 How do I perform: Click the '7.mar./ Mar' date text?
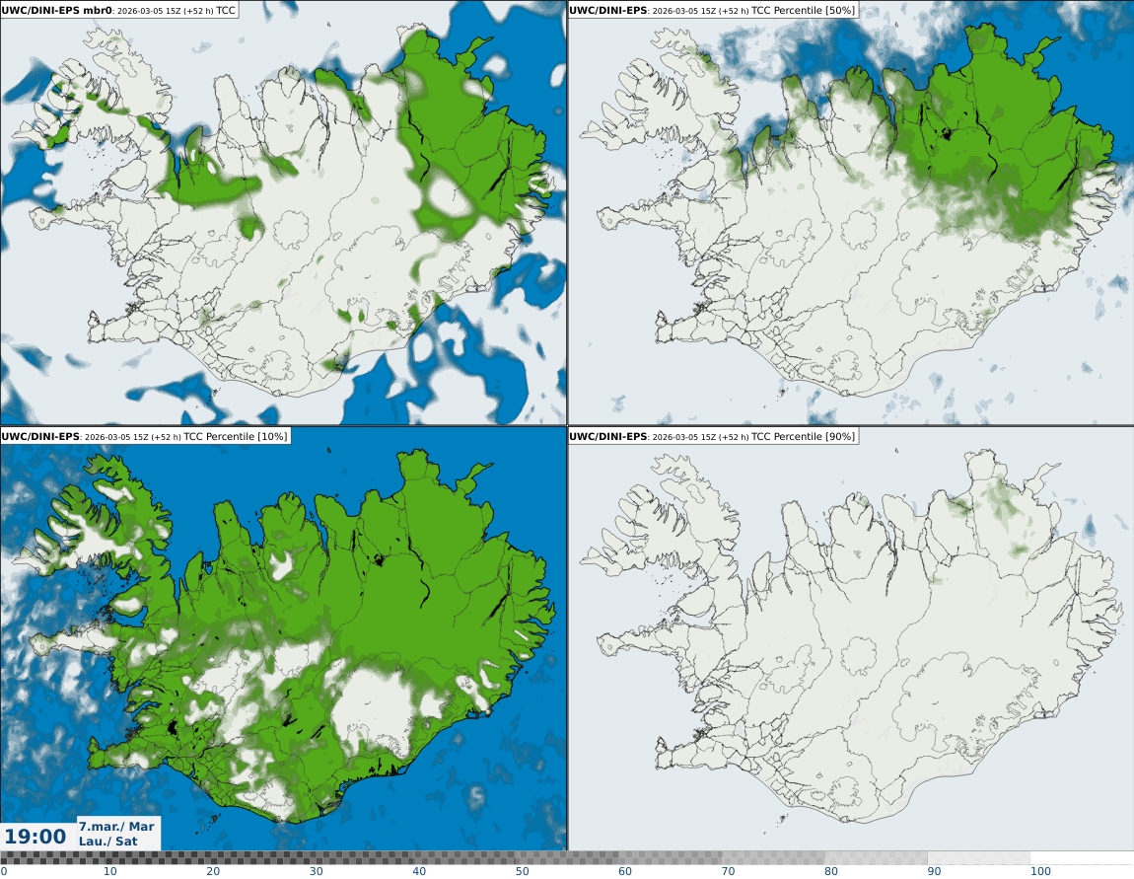116,826
